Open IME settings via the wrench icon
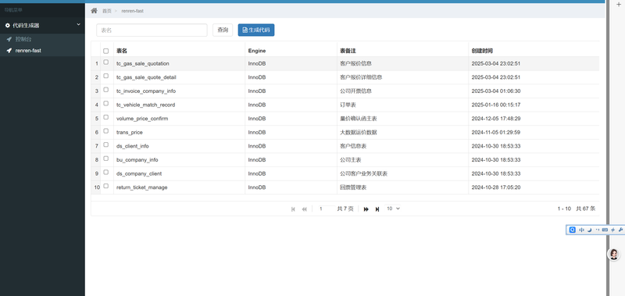625x296 pixels. click(x=620, y=230)
